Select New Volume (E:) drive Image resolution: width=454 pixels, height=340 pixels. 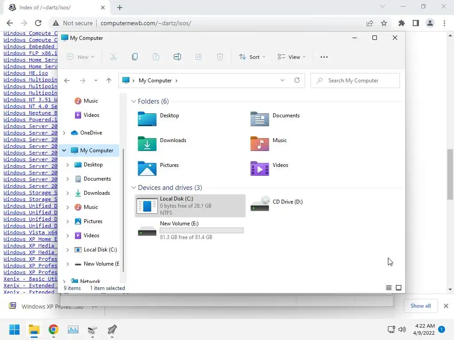click(190, 230)
